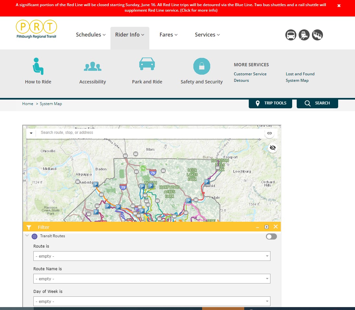Select the light rail transit icon

click(304, 35)
